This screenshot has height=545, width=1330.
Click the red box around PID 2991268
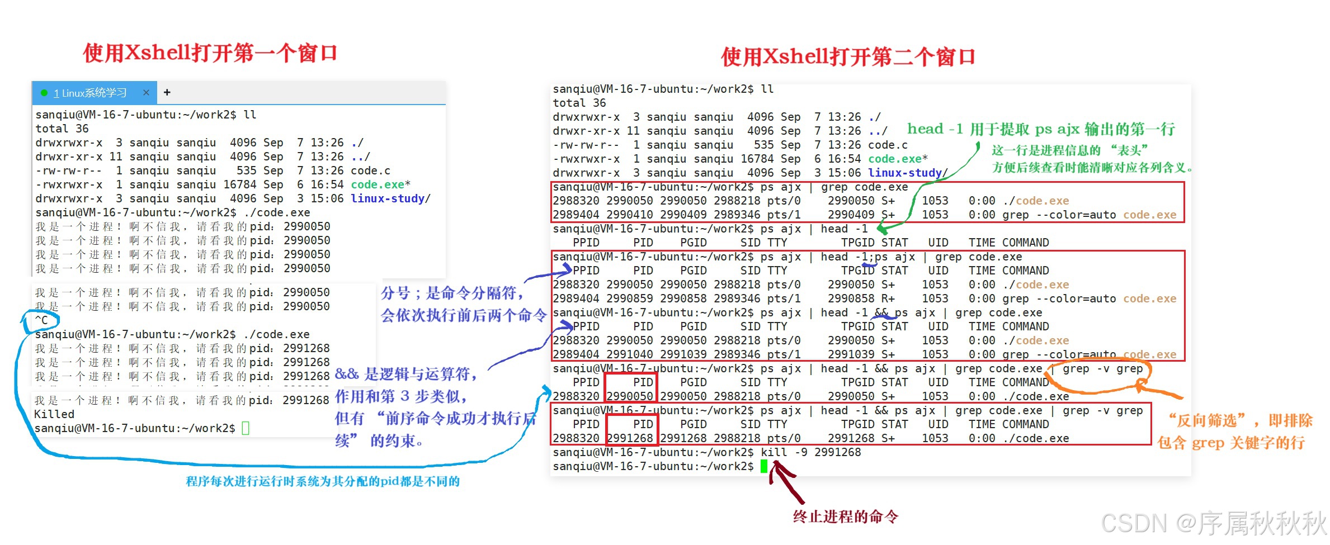point(632,430)
